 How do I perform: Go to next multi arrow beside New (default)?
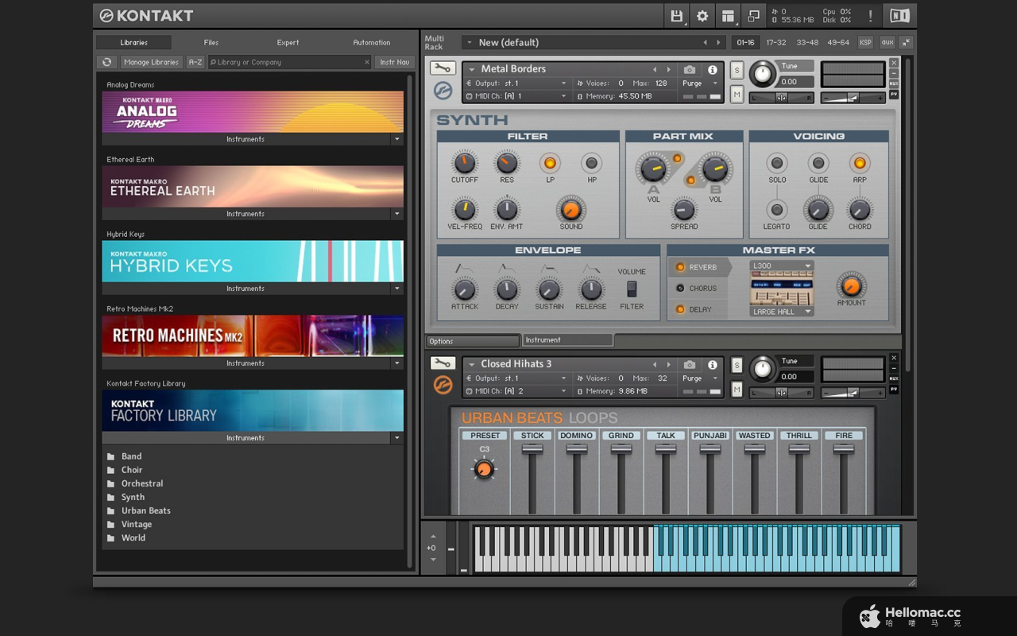point(718,42)
